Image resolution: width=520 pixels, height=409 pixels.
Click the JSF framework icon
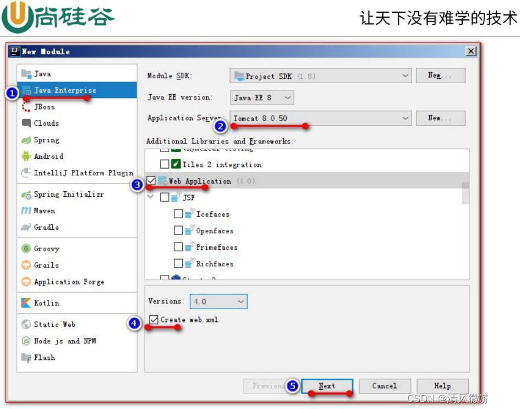pos(176,197)
